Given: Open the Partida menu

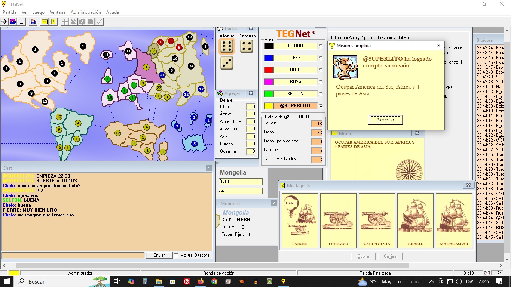Looking at the screenshot, I should click(x=9, y=12).
